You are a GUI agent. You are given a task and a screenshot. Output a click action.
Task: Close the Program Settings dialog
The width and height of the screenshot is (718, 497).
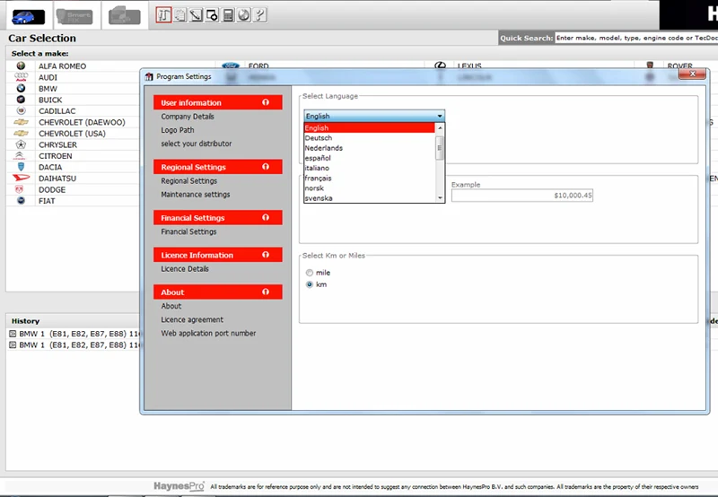click(x=692, y=74)
